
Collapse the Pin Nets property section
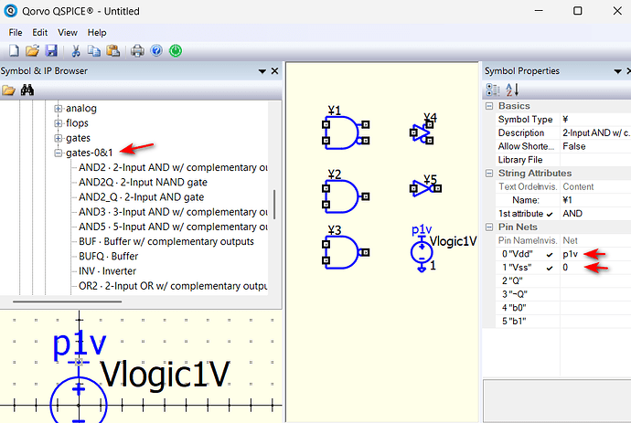click(490, 227)
